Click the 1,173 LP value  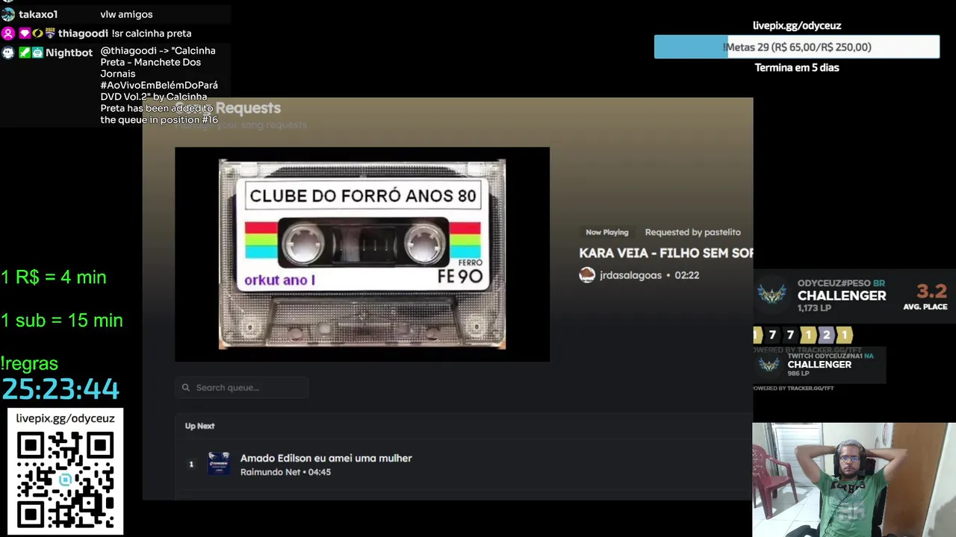click(814, 308)
